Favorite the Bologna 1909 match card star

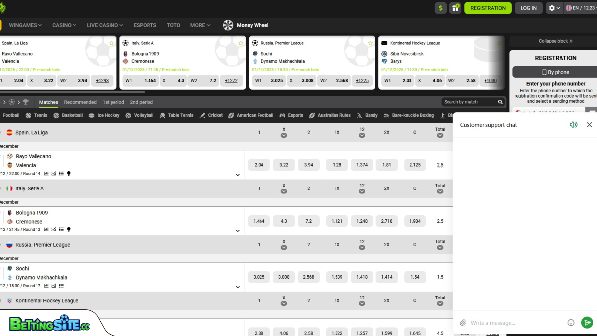pyautogui.click(x=241, y=43)
